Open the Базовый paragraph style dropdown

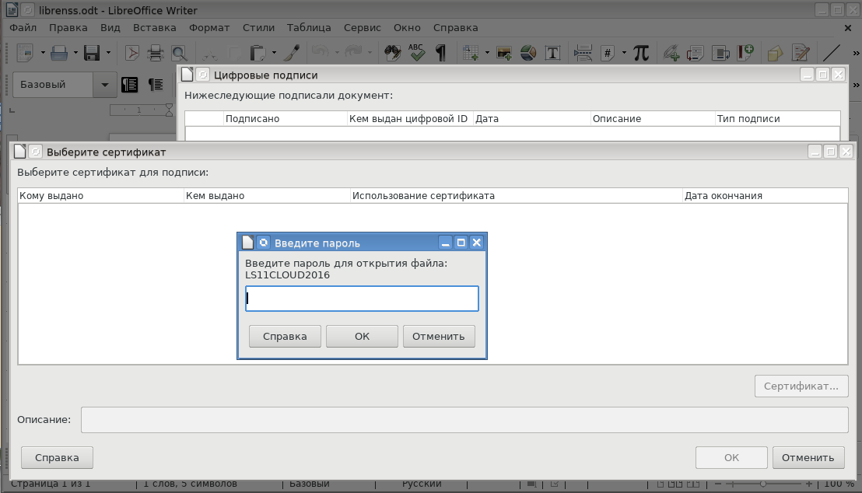point(104,85)
